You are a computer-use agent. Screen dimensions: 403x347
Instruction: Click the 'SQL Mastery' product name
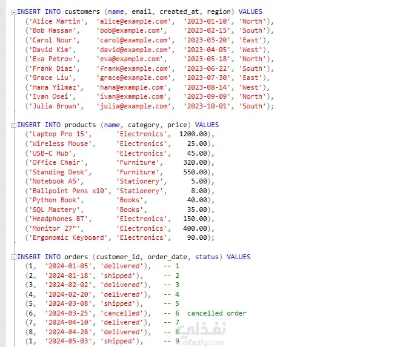click(x=54, y=210)
